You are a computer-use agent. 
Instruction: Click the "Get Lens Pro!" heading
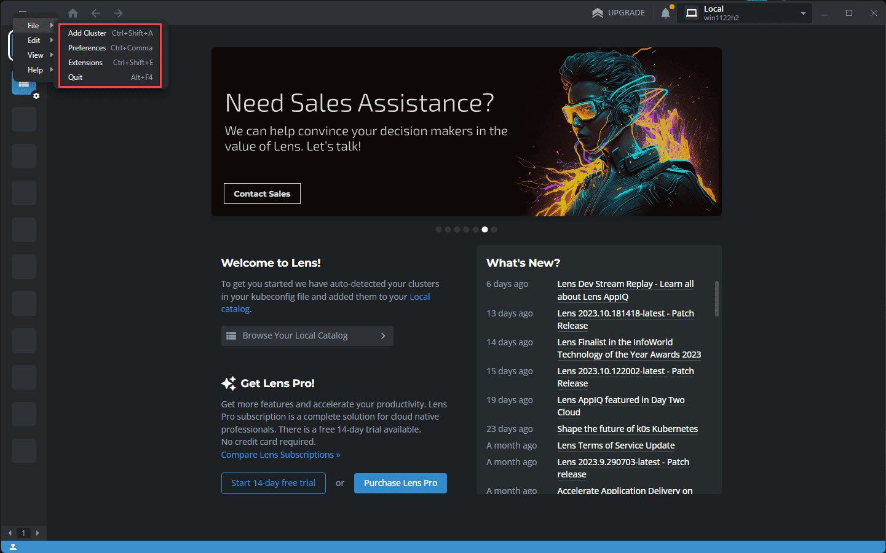point(277,383)
